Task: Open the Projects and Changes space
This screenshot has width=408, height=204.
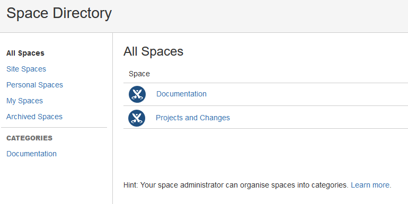Action: (193, 118)
